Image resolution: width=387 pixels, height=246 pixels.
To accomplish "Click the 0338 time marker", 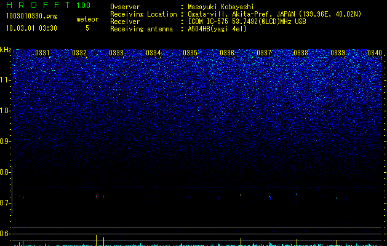I will click(301, 53).
